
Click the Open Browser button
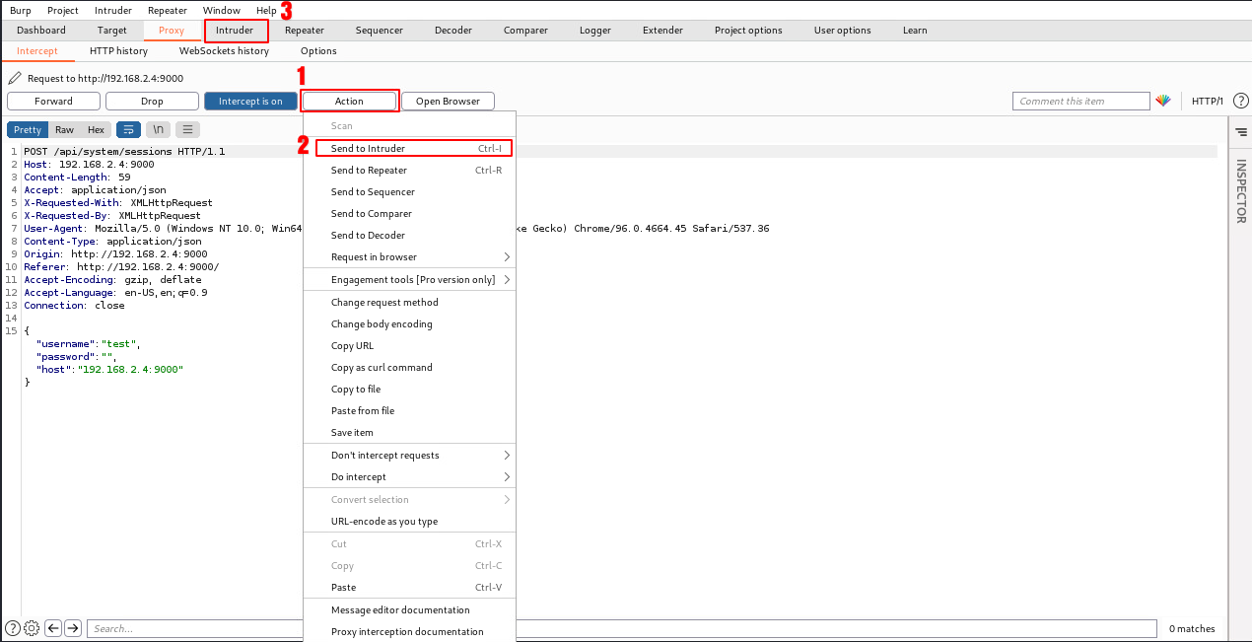coord(448,102)
